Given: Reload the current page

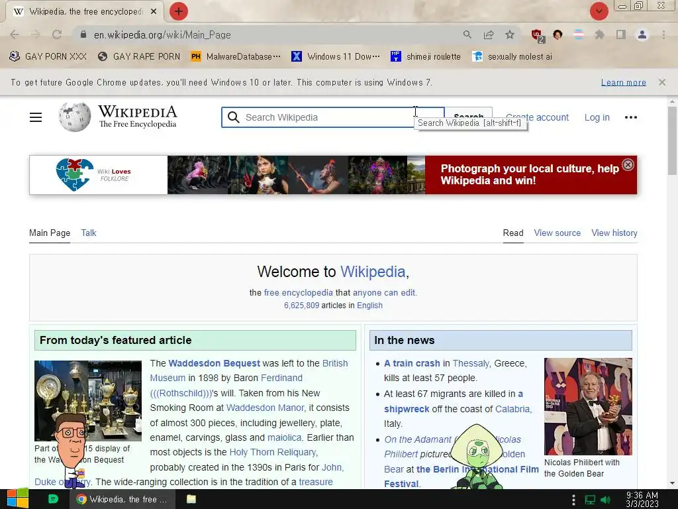Looking at the screenshot, I should coord(57,34).
